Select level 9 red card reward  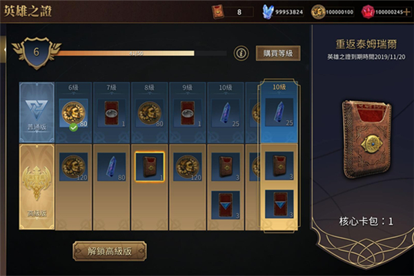coord(188,113)
